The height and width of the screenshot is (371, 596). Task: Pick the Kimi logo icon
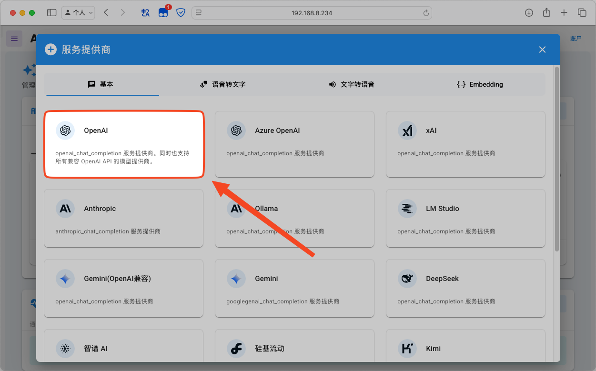tap(407, 349)
